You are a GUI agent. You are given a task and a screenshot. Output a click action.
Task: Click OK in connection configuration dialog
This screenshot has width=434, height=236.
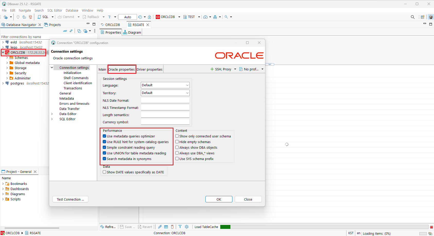click(219, 199)
